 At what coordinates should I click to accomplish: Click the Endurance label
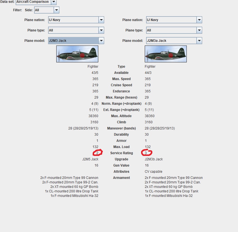pos(121,91)
